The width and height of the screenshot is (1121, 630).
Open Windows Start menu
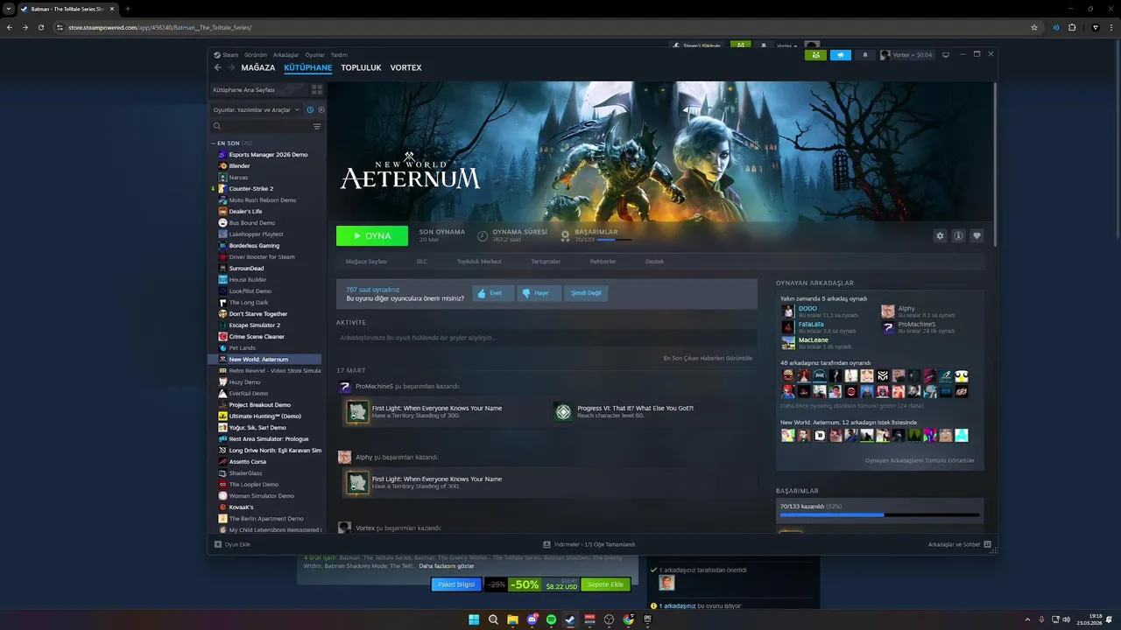(x=474, y=619)
